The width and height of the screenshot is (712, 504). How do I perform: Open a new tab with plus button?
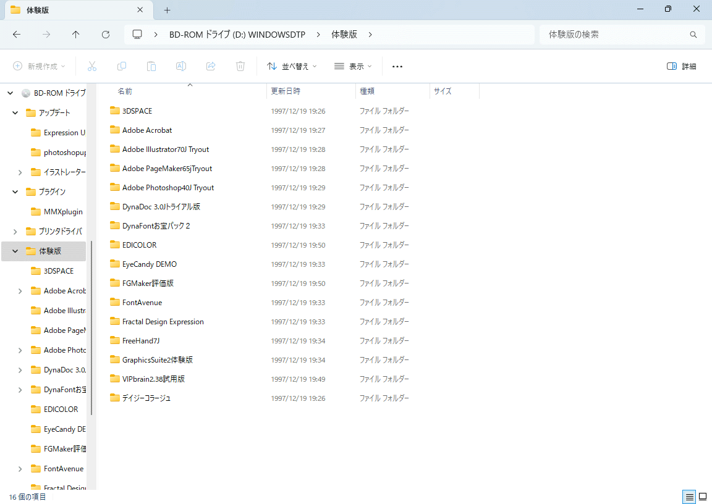click(x=167, y=10)
